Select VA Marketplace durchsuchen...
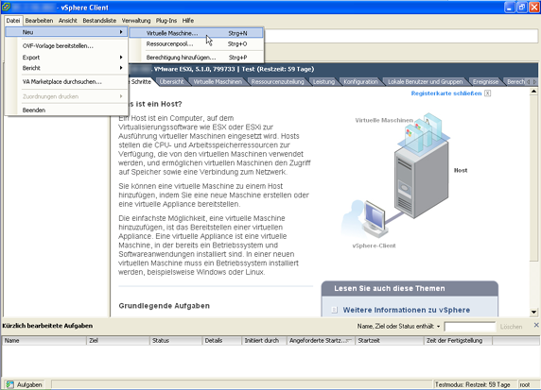The height and width of the screenshot is (390, 541). (x=66, y=81)
